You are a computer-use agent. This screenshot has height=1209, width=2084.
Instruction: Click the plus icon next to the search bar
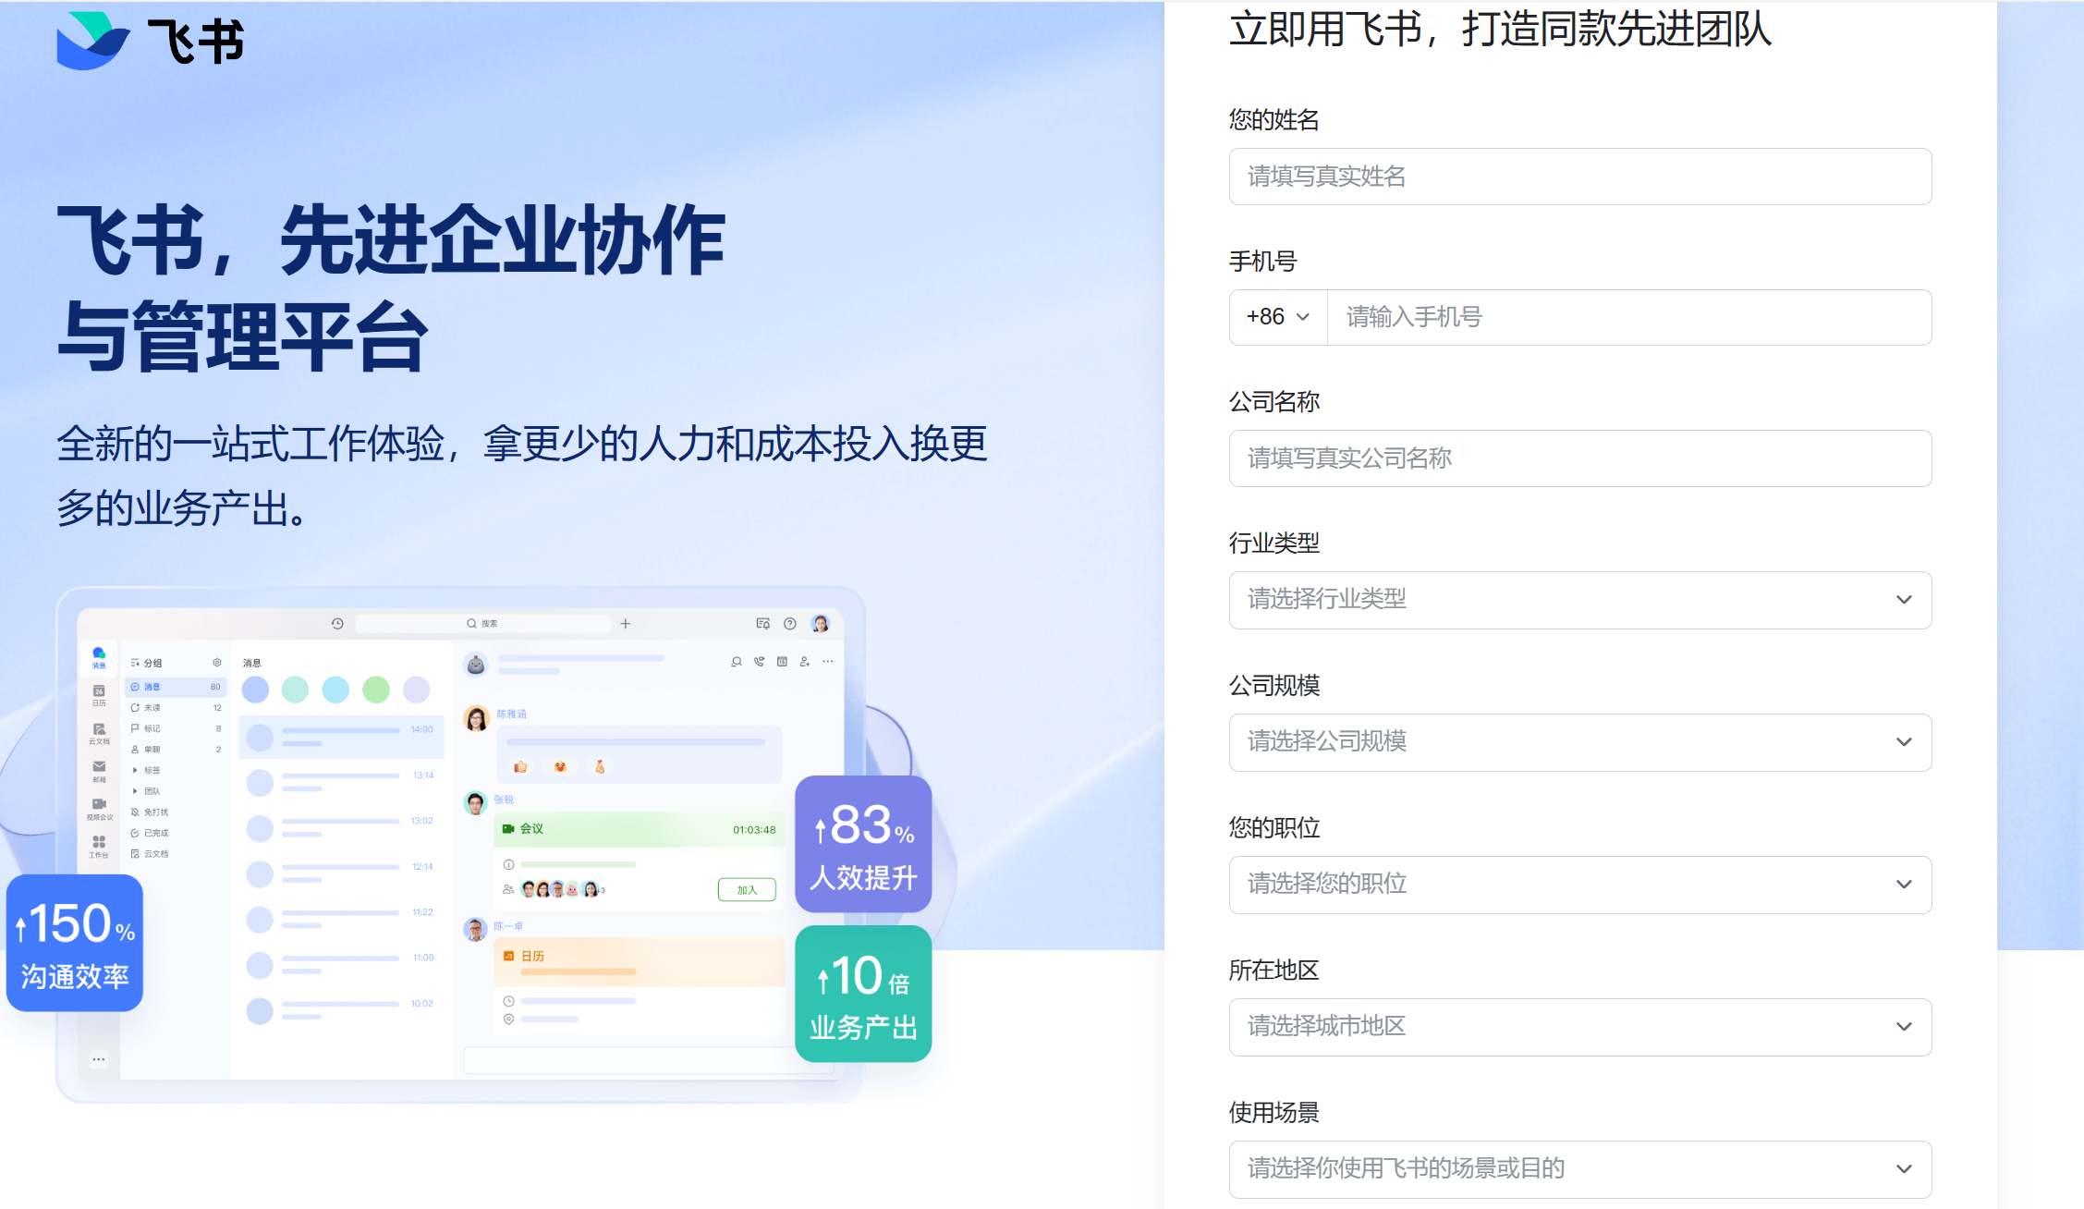(x=626, y=624)
